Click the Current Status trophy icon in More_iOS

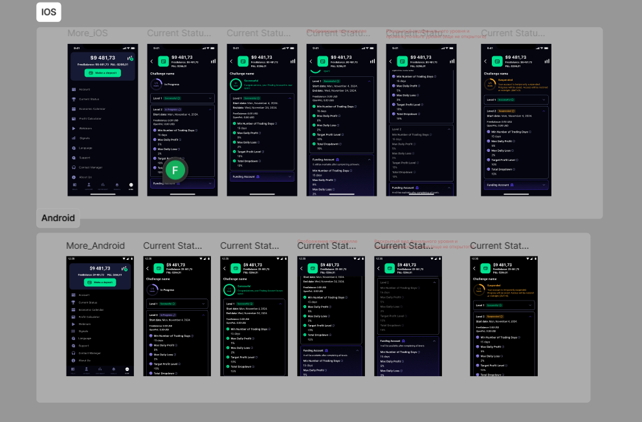click(x=74, y=99)
